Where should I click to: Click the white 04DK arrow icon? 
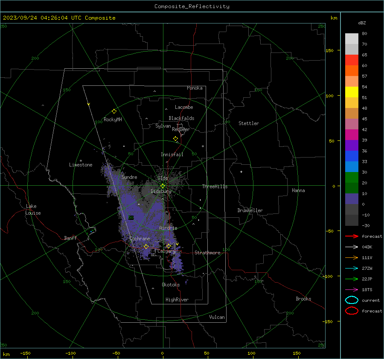[x=352, y=247]
